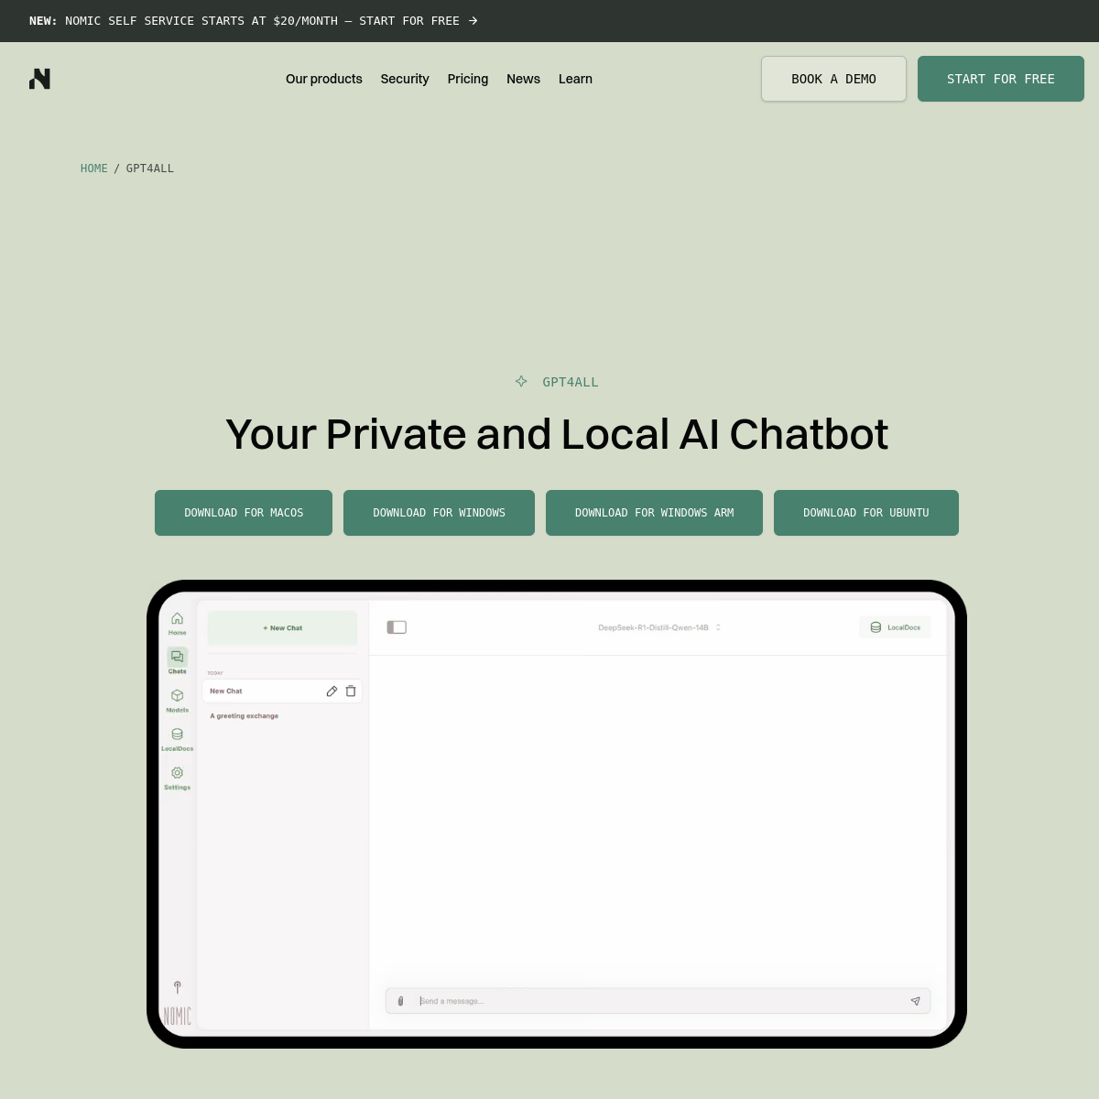
Task: Click the sparkle icon next to GPT4ALL
Action: [x=521, y=381]
